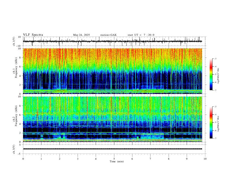Click the "ch.1(V)" waveform axis label

coord(14,41)
